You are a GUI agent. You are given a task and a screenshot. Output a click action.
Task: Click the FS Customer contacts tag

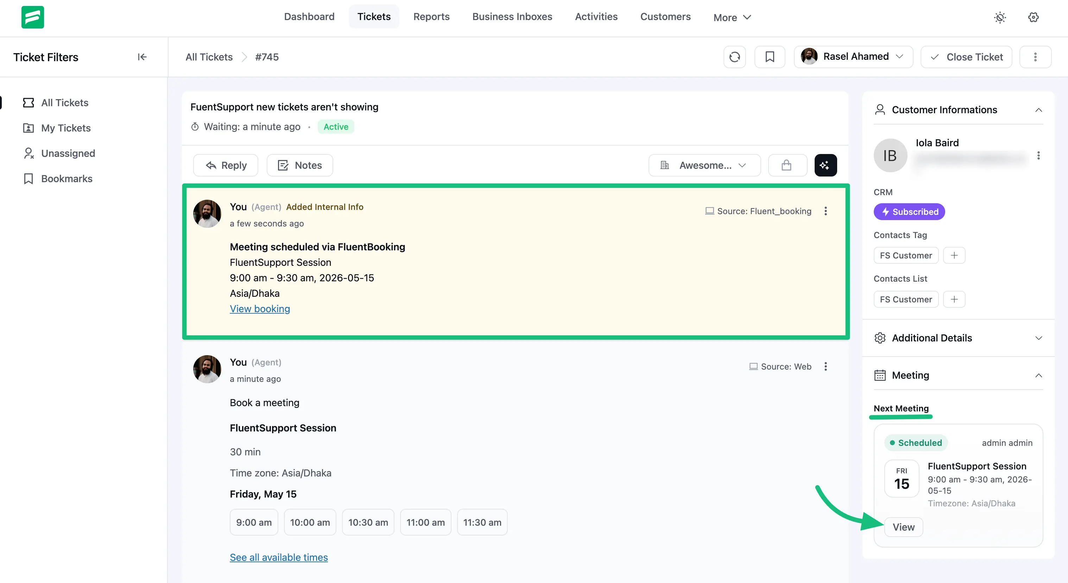(906, 255)
